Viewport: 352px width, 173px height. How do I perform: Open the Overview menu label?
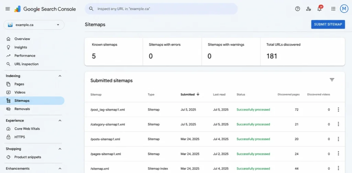point(22,39)
